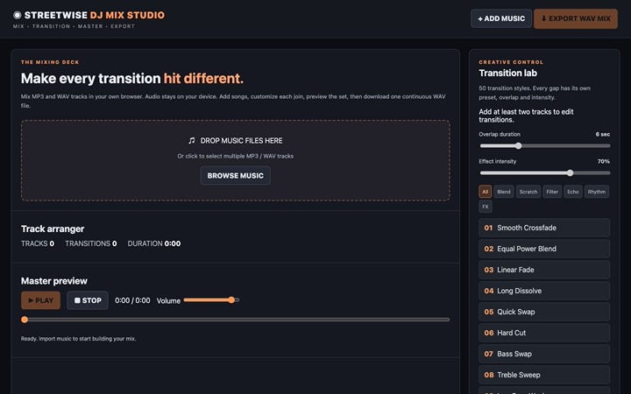Click the Master preview heading
The width and height of the screenshot is (631, 394).
pyautogui.click(x=54, y=281)
